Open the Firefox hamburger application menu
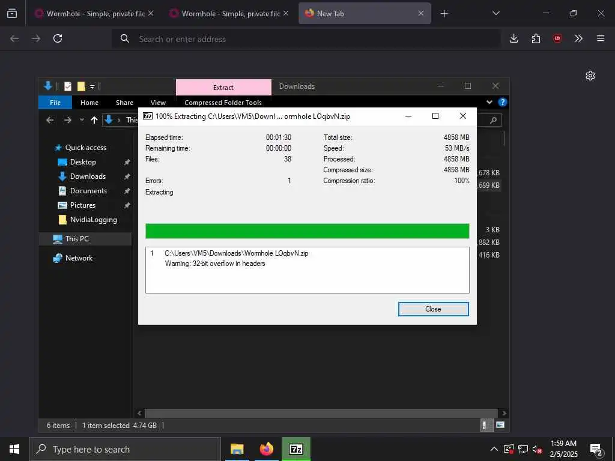 600,38
